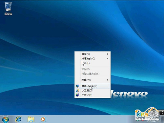Open the 新建(W) new submenu
The width and height of the screenshot is (164, 123).
pos(92,80)
